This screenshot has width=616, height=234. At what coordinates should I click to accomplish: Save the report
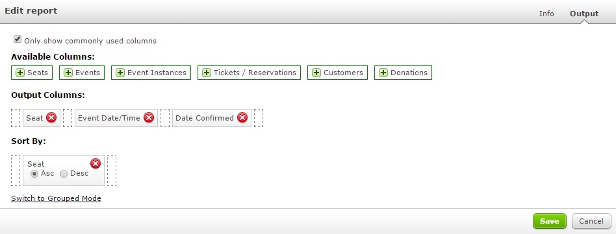[x=549, y=221]
